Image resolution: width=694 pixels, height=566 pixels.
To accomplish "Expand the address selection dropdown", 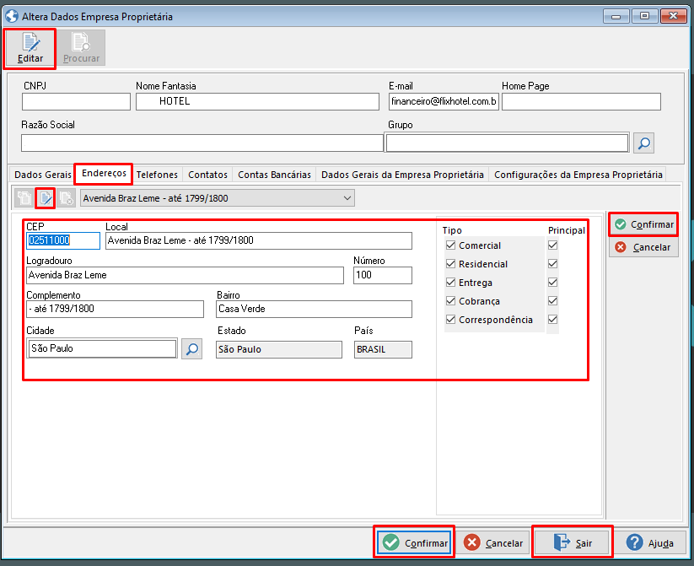I will (347, 198).
